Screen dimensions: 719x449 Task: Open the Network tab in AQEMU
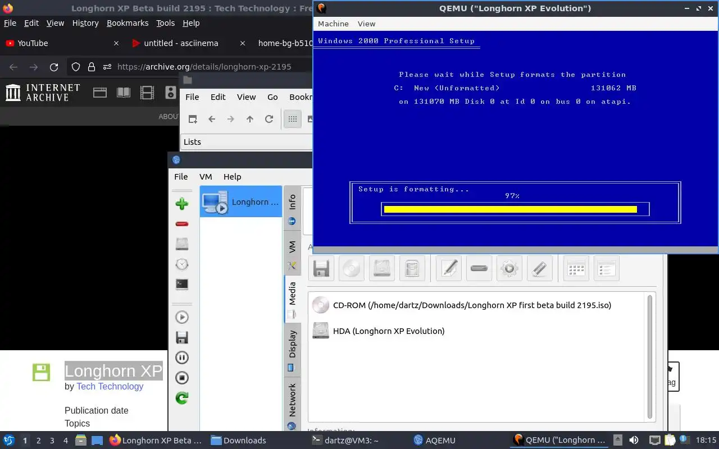tap(292, 405)
